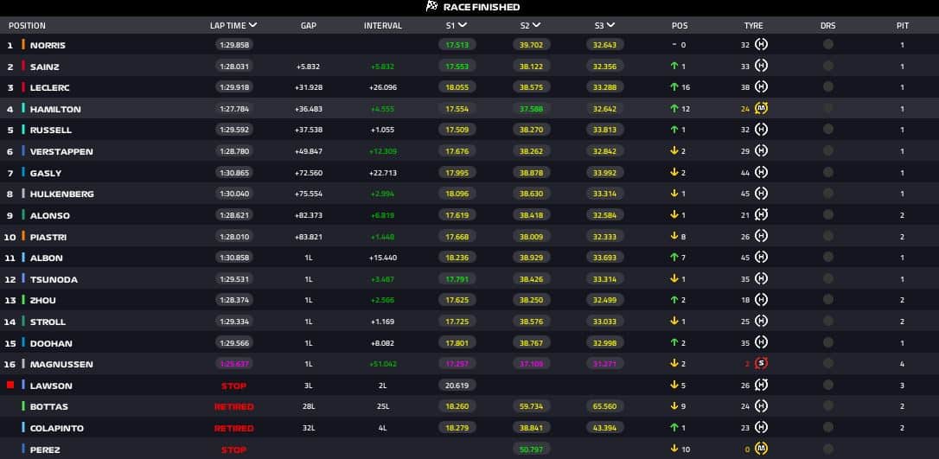The width and height of the screenshot is (939, 459).
Task: Open the S3 column dropdown arrow
Action: pyautogui.click(x=610, y=25)
